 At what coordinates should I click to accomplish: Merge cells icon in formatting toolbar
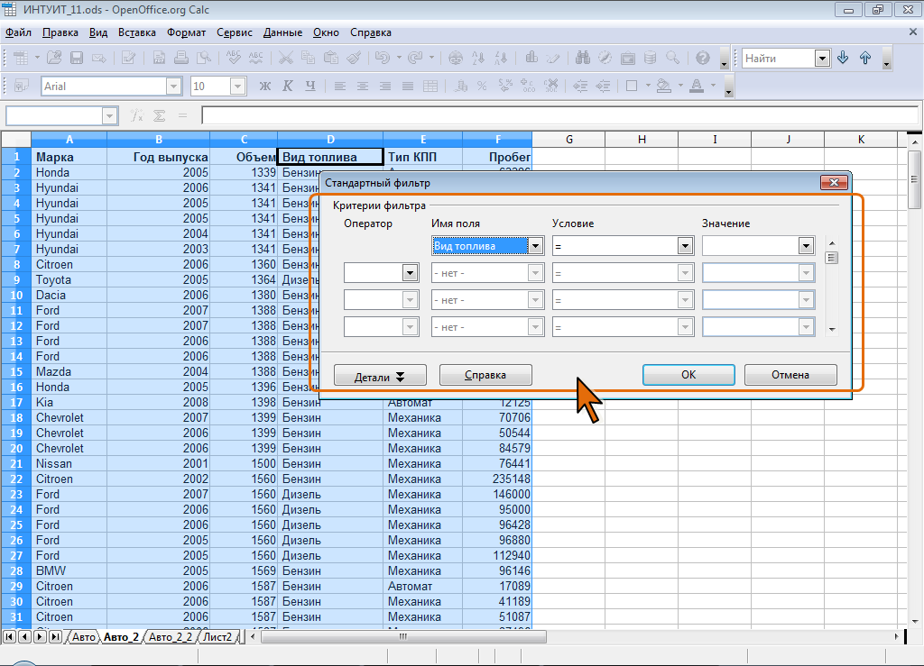(x=430, y=86)
